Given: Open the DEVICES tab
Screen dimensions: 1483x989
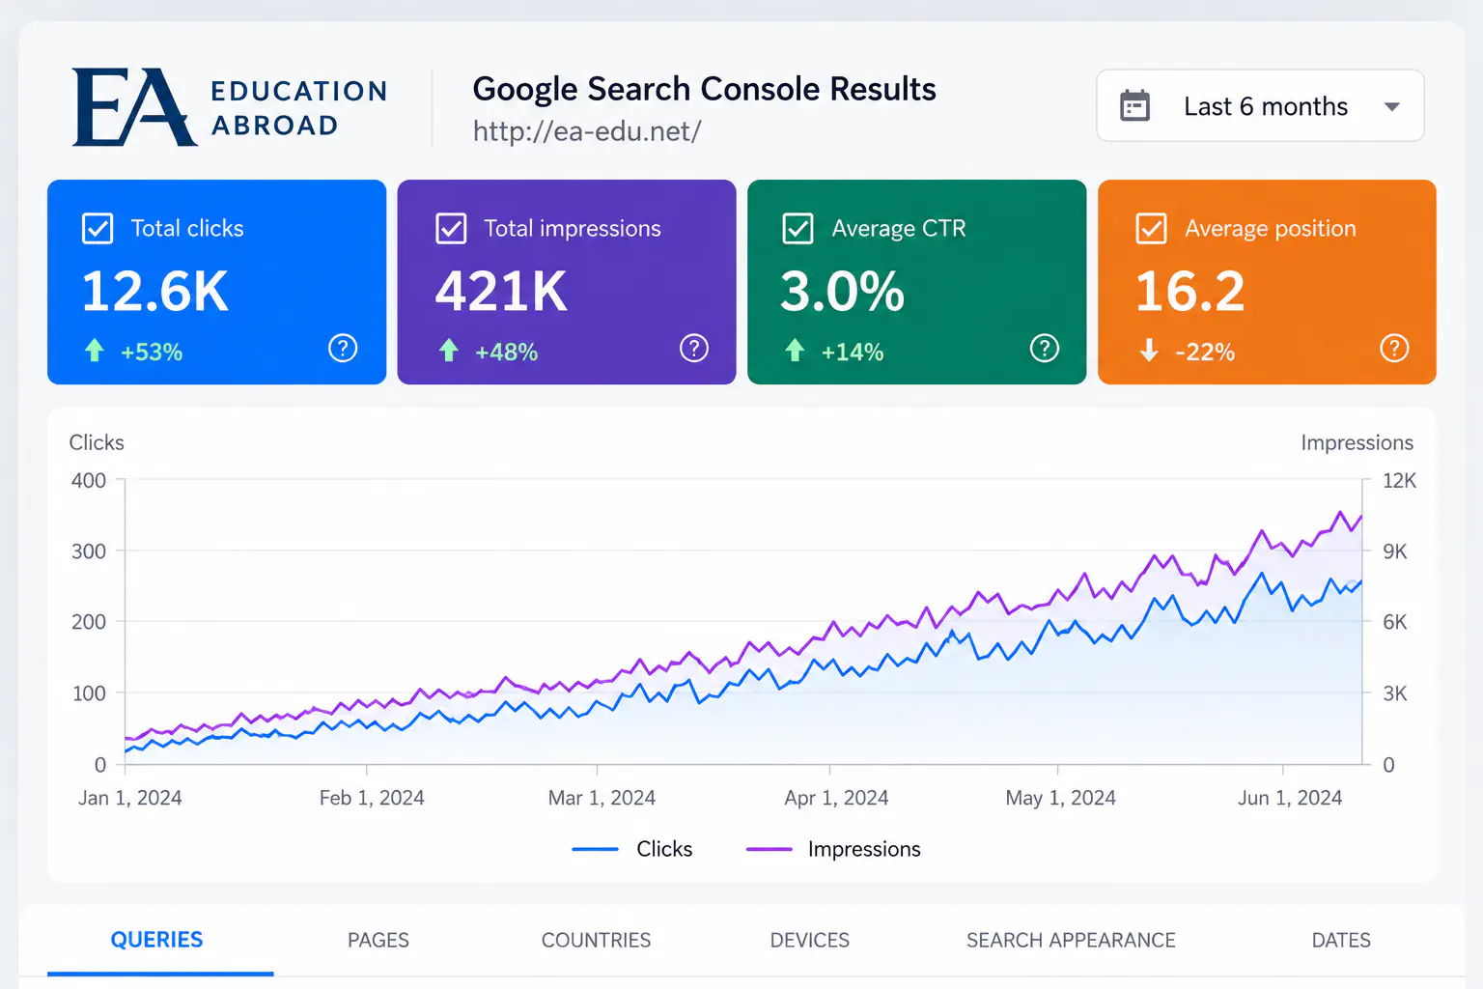Looking at the screenshot, I should point(810,940).
